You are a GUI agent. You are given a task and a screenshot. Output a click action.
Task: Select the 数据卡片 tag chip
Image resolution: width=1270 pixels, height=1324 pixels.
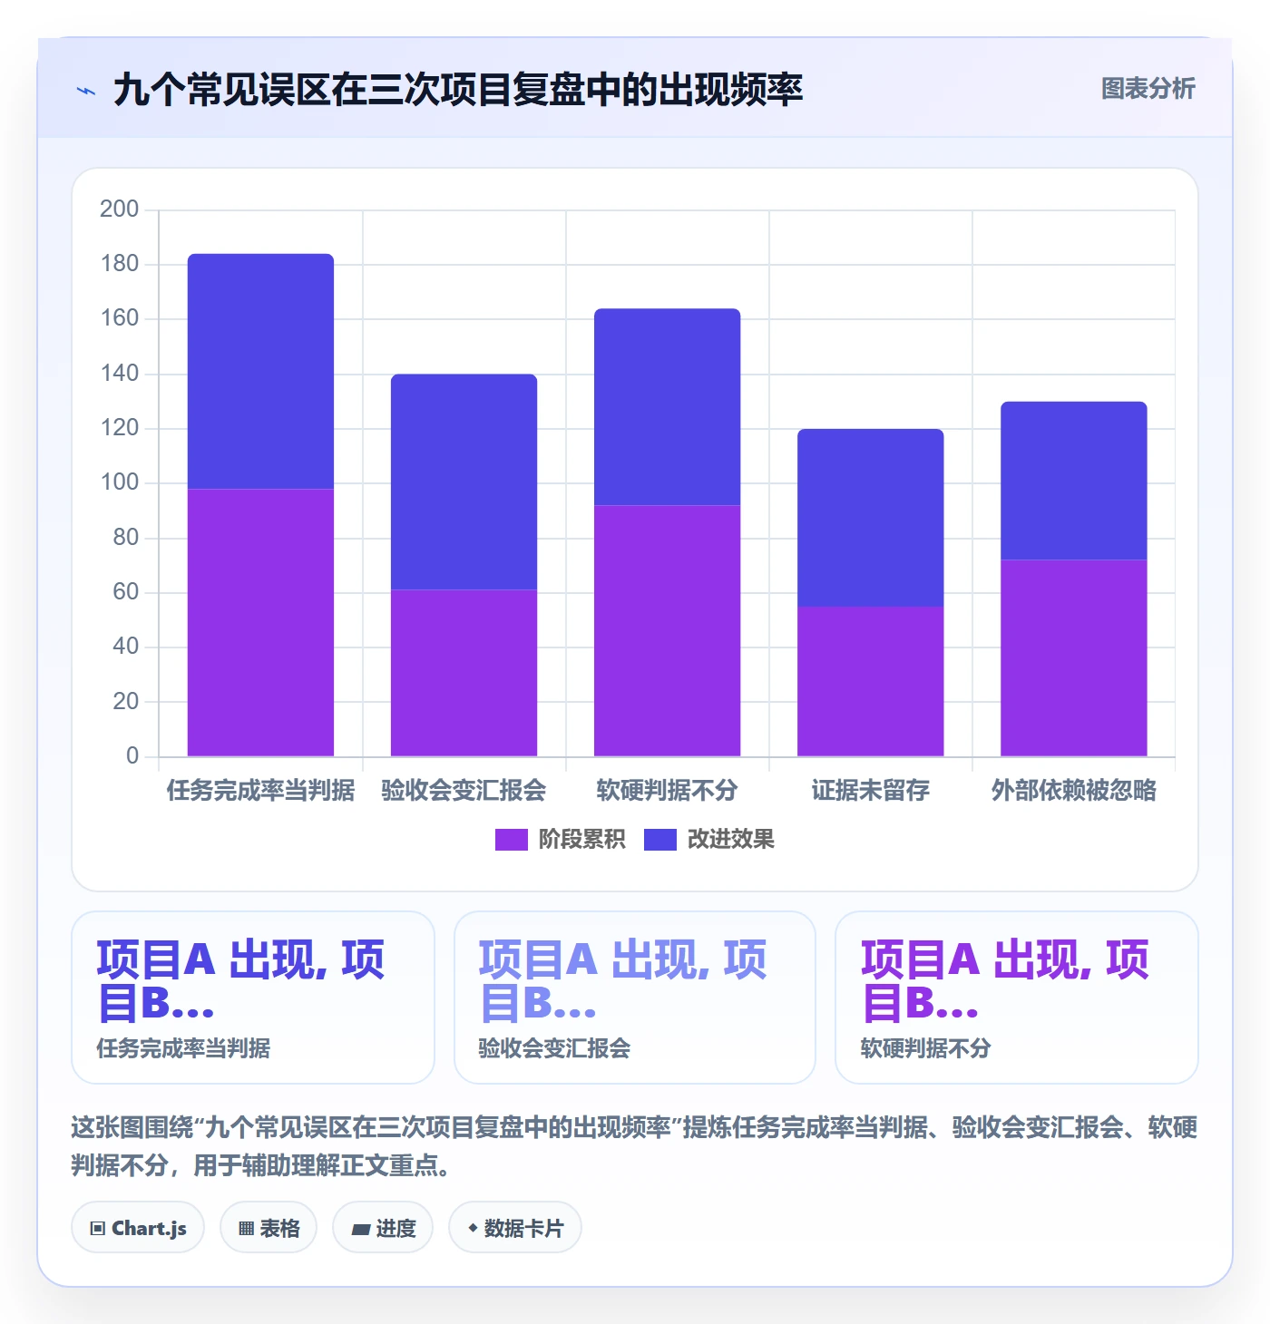(515, 1228)
